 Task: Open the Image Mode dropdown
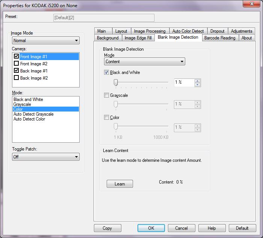pos(46,41)
